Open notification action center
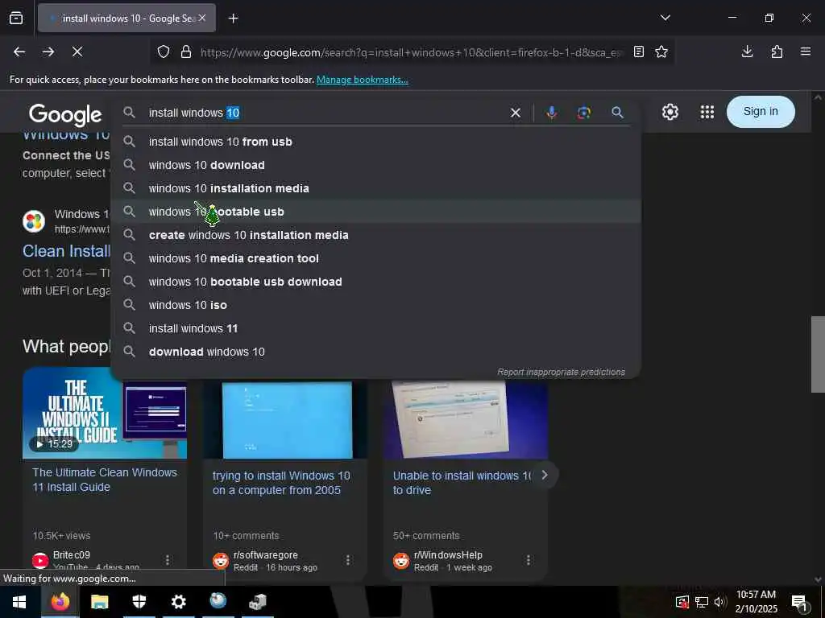 800,602
